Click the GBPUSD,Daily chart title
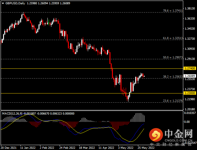The width and height of the screenshot is (197, 150). (15, 3)
